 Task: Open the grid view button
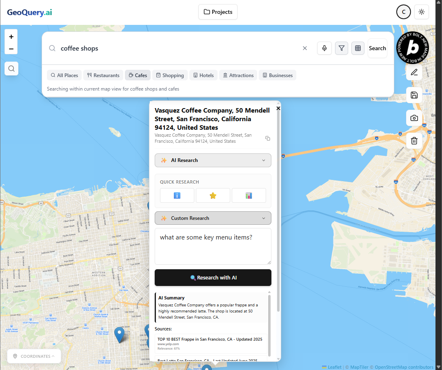tap(358, 48)
